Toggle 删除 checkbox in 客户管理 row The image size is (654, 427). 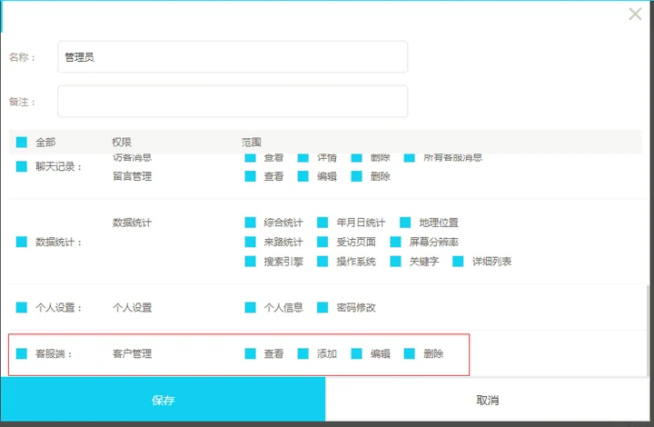coord(410,354)
